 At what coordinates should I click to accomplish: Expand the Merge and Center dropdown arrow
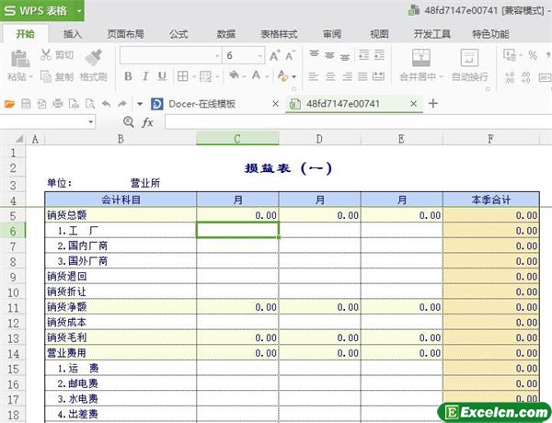(441, 76)
